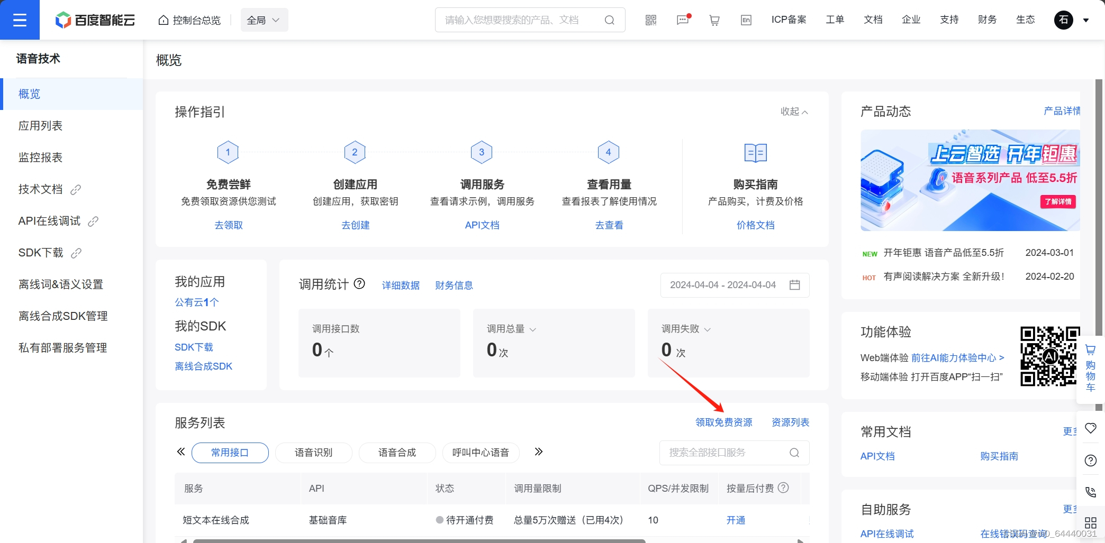Open the 企业 menu
This screenshot has height=543, width=1105.
tap(911, 20)
